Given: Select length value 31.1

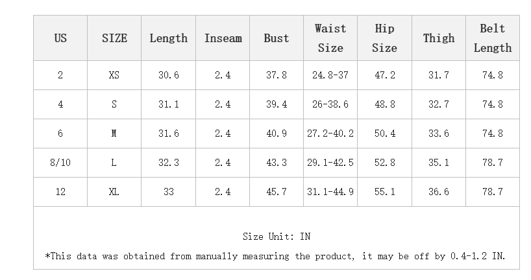Looking at the screenshot, I should click(168, 104).
